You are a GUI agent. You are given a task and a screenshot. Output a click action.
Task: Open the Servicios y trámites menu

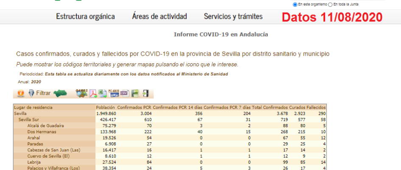click(233, 17)
